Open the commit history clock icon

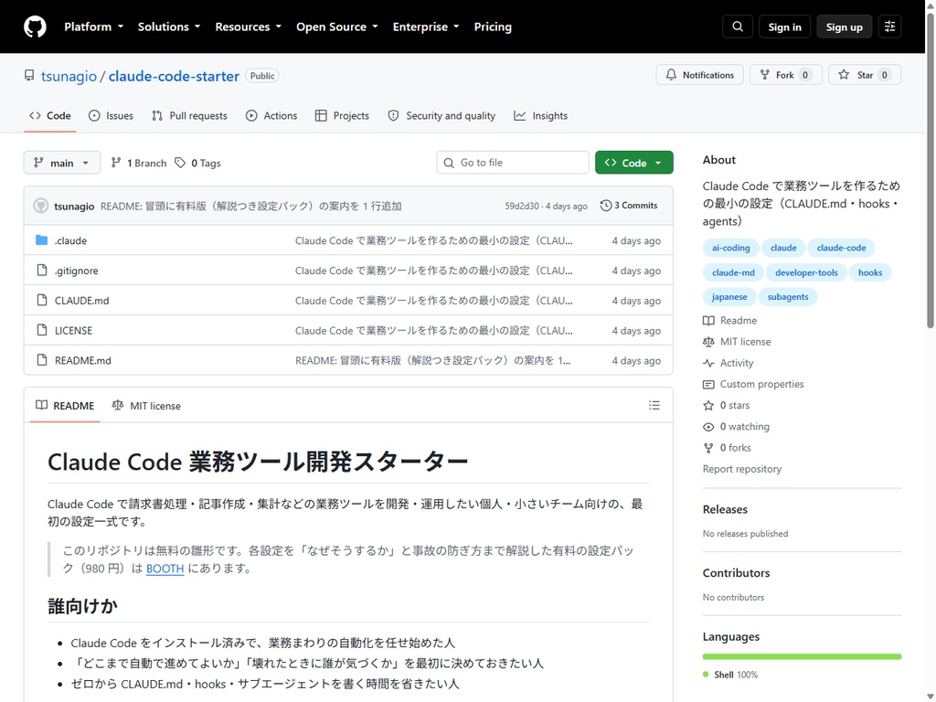606,206
